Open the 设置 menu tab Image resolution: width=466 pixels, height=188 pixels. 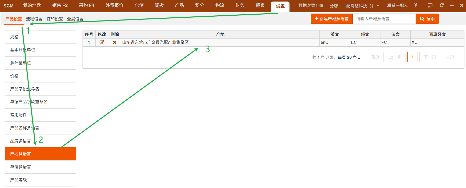tap(280, 6)
